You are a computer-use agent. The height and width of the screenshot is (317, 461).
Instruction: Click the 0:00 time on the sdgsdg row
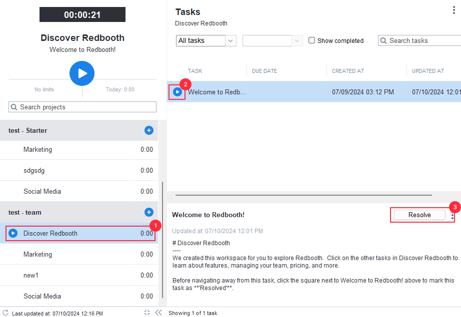click(x=146, y=171)
